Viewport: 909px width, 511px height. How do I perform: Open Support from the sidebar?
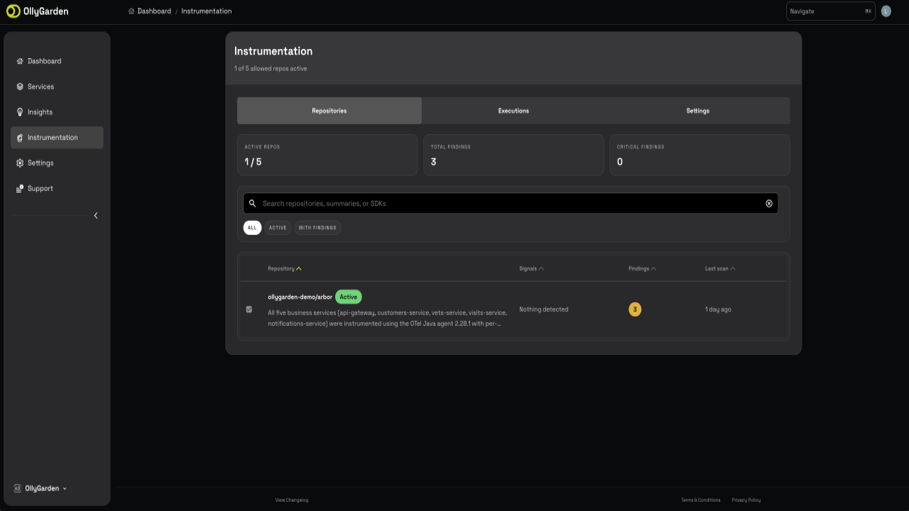57,189
